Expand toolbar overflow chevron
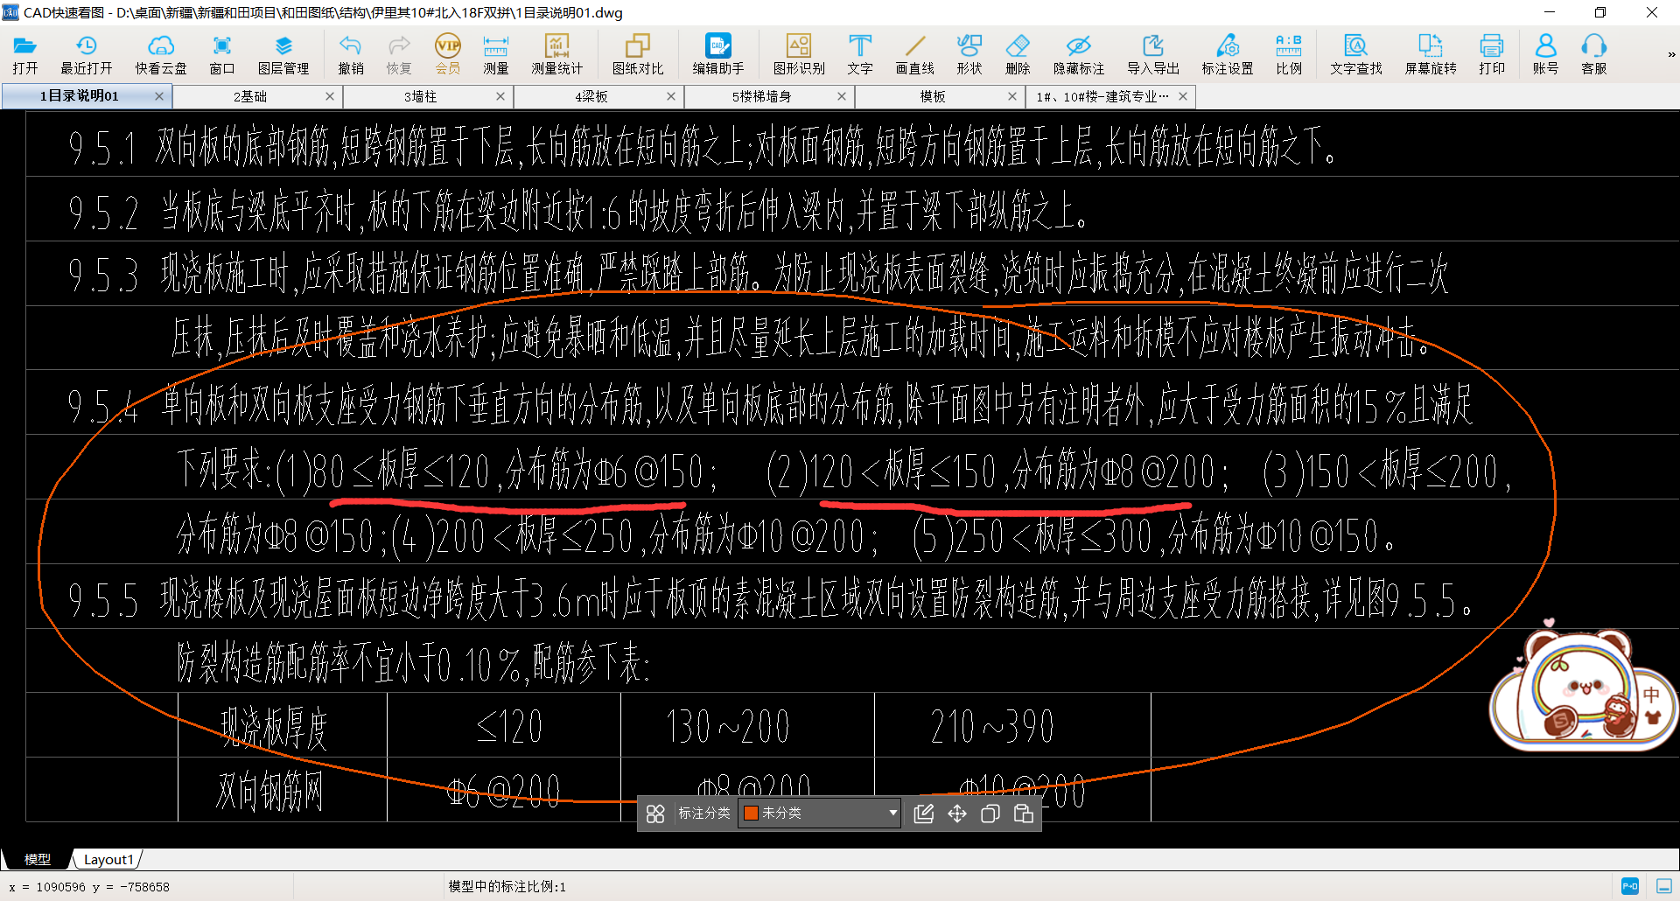The width and height of the screenshot is (1680, 901). 1671,54
